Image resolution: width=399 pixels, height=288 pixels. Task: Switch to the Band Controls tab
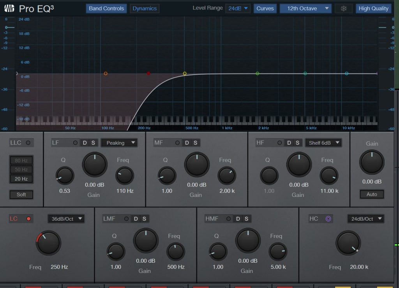click(106, 8)
